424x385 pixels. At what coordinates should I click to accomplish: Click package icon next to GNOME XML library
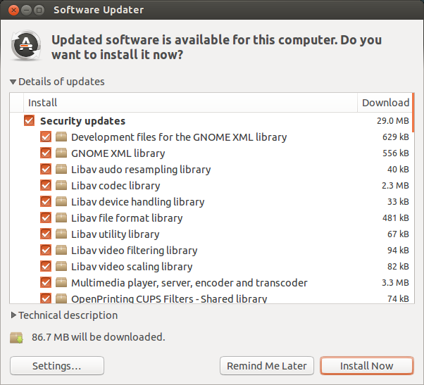(61, 153)
